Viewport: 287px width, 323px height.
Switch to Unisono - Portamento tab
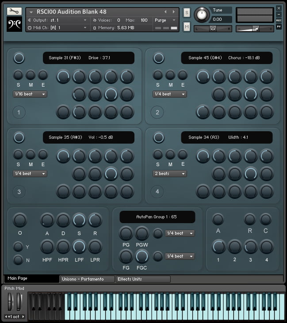point(88,279)
